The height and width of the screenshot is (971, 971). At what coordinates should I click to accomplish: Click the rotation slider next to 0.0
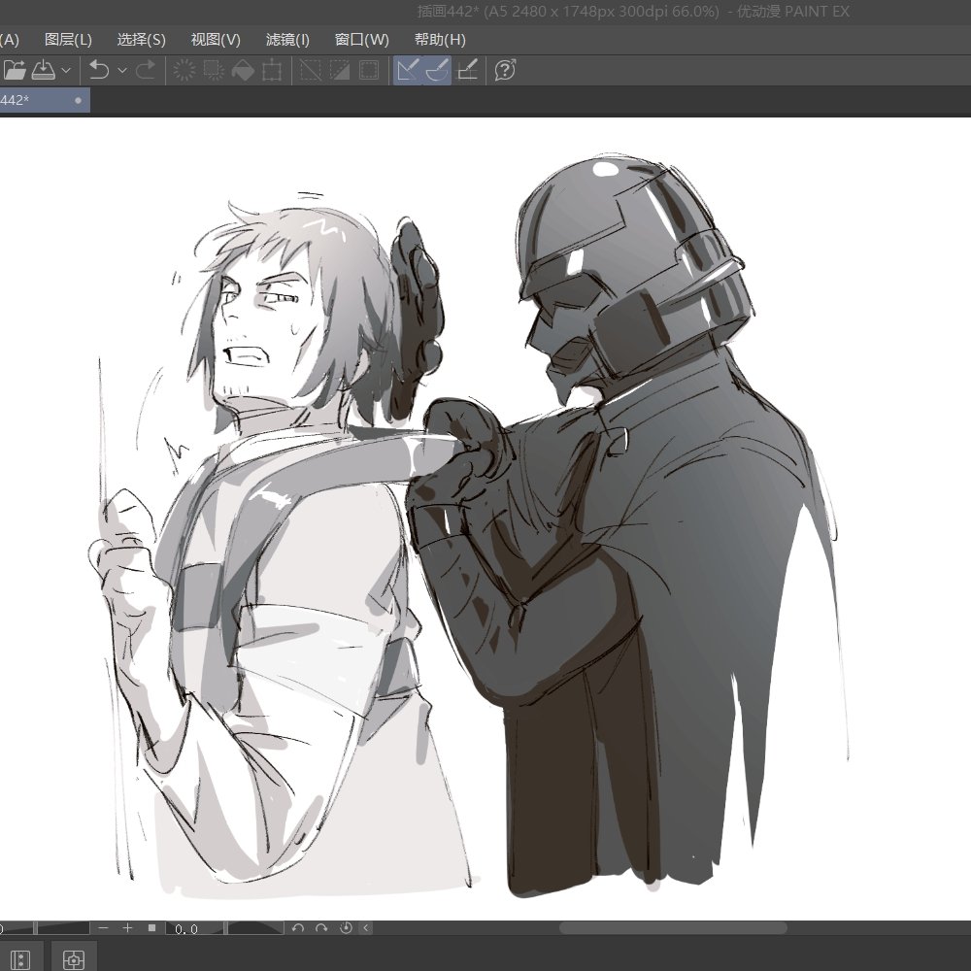pos(255,927)
